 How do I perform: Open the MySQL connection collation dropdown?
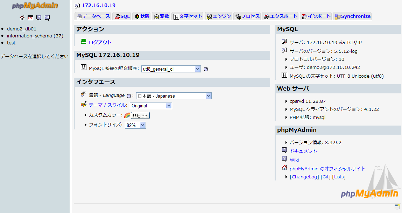point(171,69)
